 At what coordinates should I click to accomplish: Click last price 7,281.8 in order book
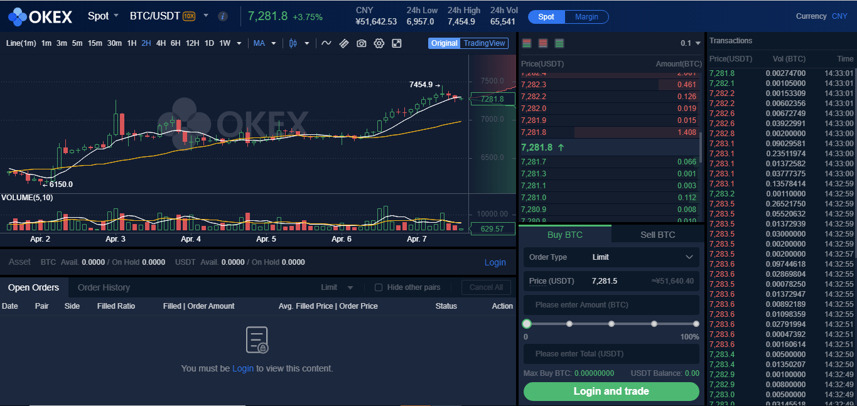(537, 147)
